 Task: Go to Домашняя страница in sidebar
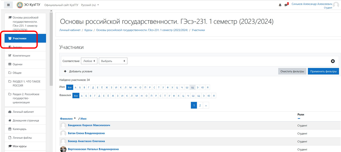click(x=25, y=120)
